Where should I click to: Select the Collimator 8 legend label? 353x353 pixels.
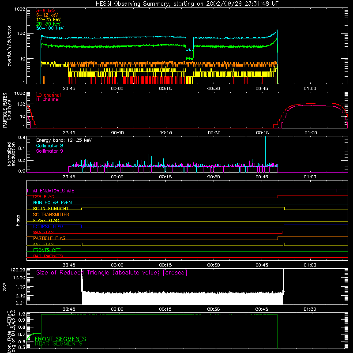pyautogui.click(x=49, y=146)
